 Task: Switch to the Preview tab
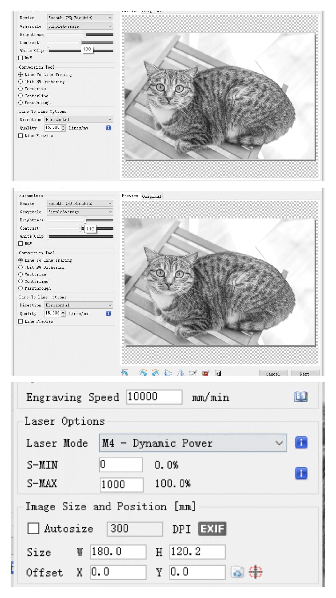click(x=130, y=196)
